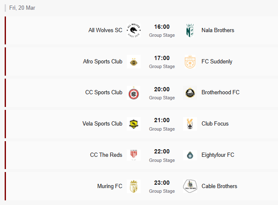Click the Afro Sports Club logo
Viewport: 278px width, 205px height.
pos(133,62)
